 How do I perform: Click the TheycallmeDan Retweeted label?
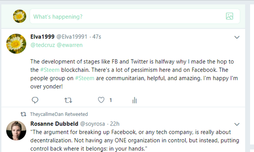(x=59, y=114)
